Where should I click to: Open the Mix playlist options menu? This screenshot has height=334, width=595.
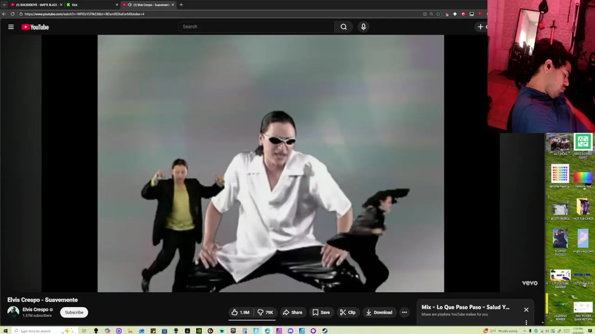click(x=526, y=322)
